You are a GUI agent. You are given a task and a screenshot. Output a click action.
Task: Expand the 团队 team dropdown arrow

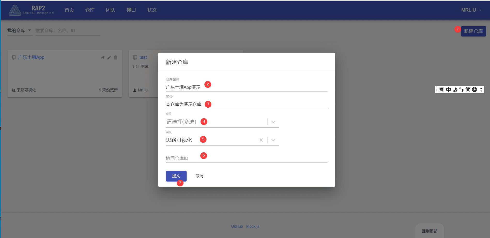pos(273,140)
